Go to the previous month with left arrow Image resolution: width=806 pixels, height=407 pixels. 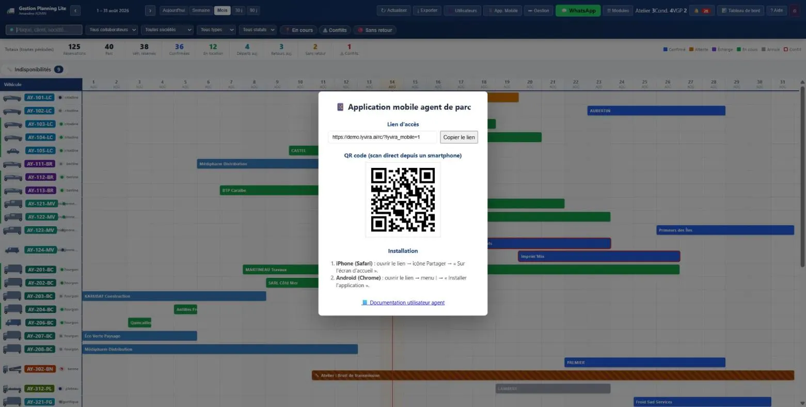pos(75,10)
